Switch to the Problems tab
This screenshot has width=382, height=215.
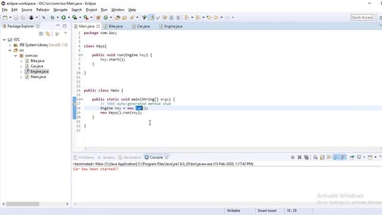click(x=84, y=158)
